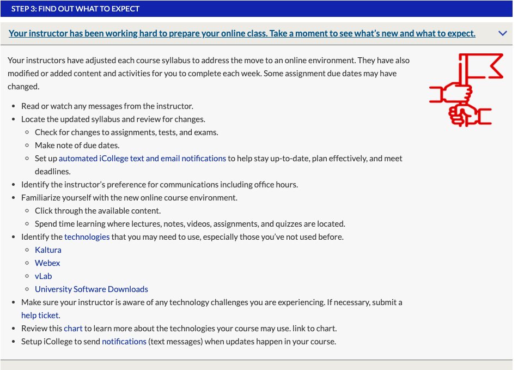
Task: Click 'Click through the available content.' text
Action: [98, 211]
